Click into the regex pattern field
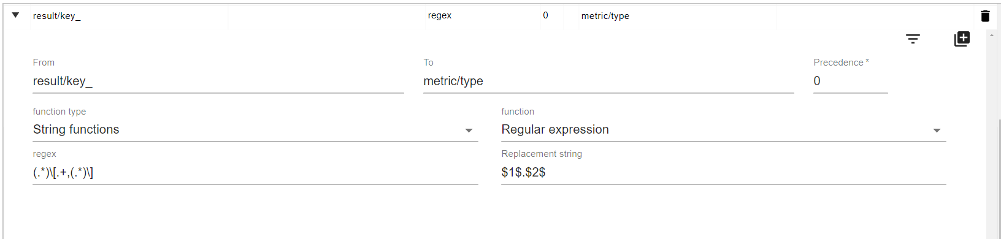The image size is (1001, 239). click(x=255, y=173)
